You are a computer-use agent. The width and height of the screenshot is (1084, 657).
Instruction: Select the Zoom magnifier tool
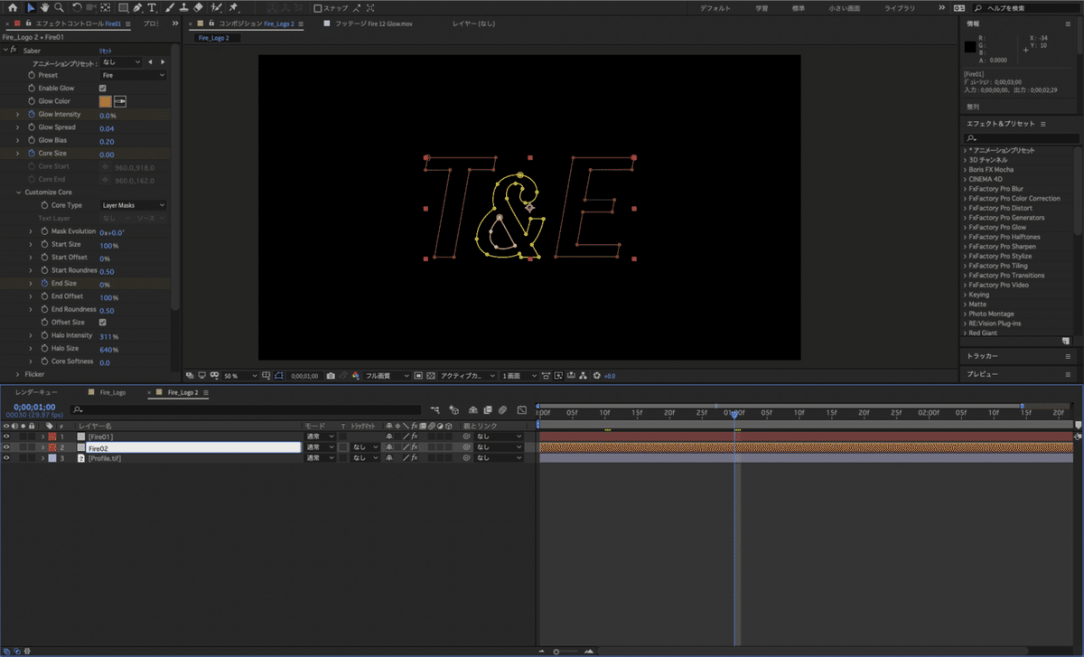(x=58, y=7)
